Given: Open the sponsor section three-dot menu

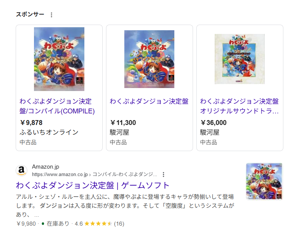Looking at the screenshot, I should (52, 15).
